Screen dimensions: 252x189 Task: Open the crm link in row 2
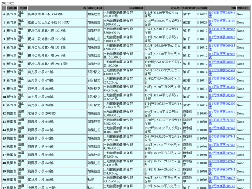click(x=222, y=31)
